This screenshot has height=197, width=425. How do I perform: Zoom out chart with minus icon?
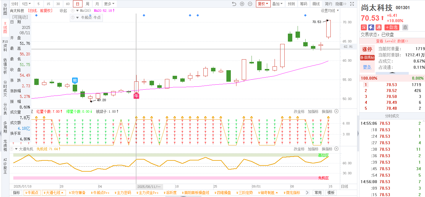pyautogui.click(x=250, y=4)
